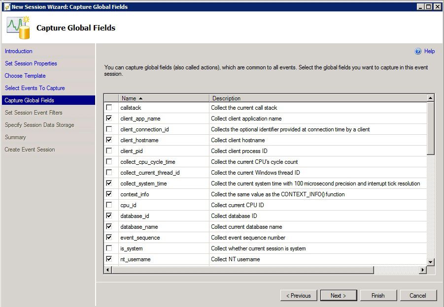
Task: Check the client_connection_id checkbox
Action: (x=109, y=129)
